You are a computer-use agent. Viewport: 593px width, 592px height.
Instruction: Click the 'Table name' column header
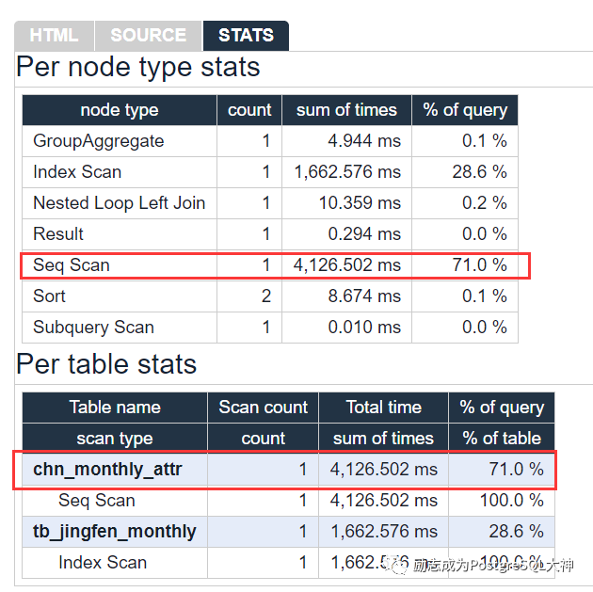(x=115, y=408)
